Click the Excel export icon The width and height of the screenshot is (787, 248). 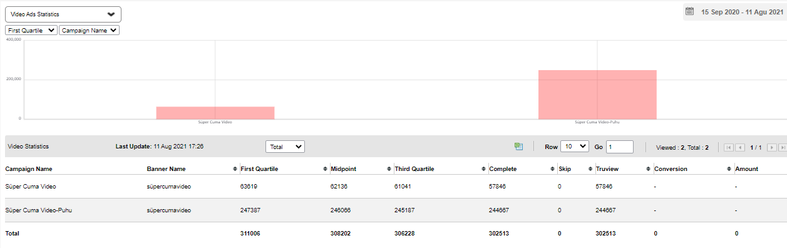click(x=518, y=147)
